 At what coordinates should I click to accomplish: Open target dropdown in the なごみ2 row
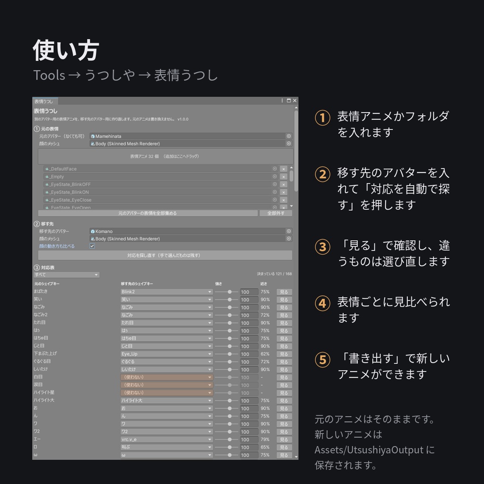(x=166, y=315)
